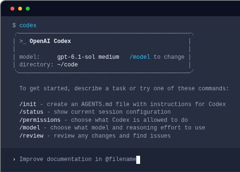Click 'choose what Codex is allowed to do' text
Image resolution: width=240 pixels, height=172 pixels.
tap(130, 120)
